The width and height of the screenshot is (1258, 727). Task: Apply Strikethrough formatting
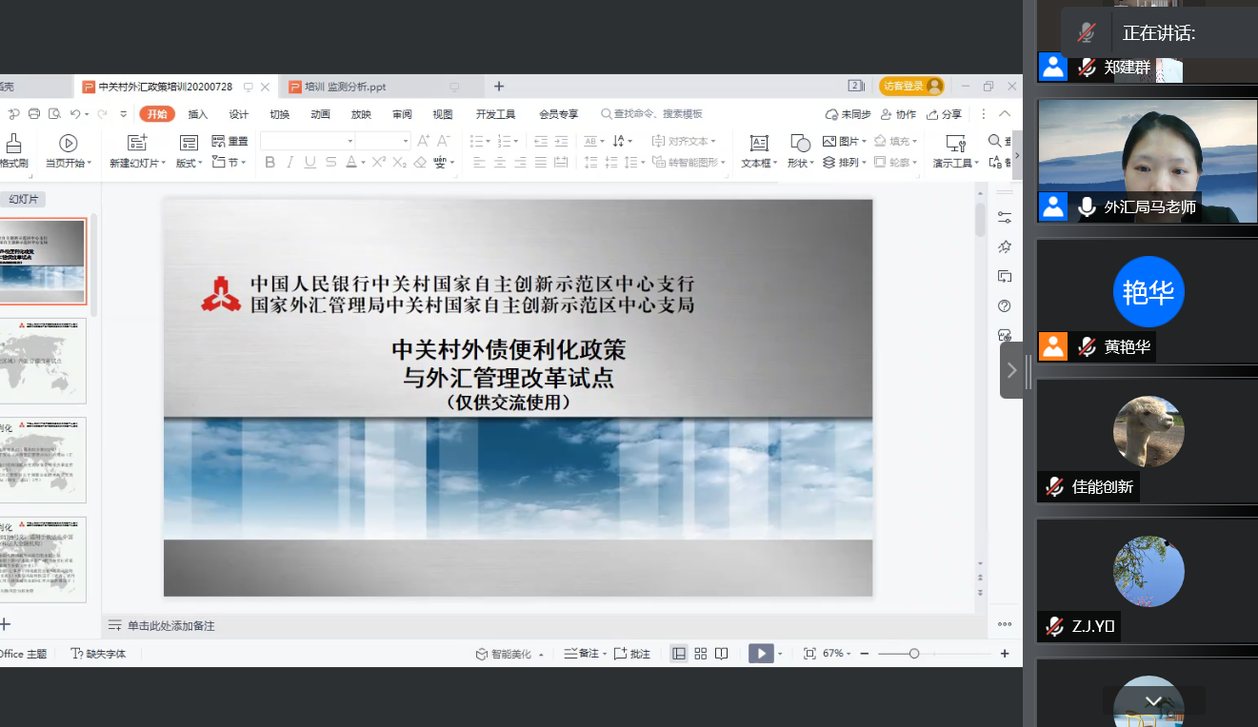click(330, 163)
